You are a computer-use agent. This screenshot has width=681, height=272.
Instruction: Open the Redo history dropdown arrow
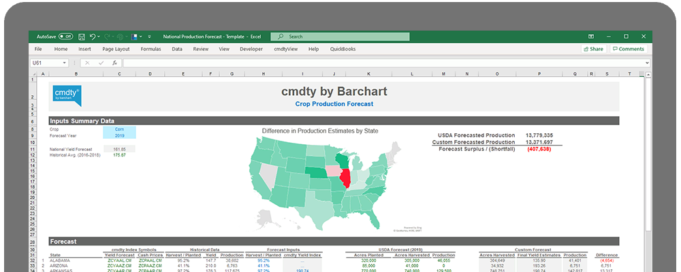pyautogui.click(x=113, y=37)
